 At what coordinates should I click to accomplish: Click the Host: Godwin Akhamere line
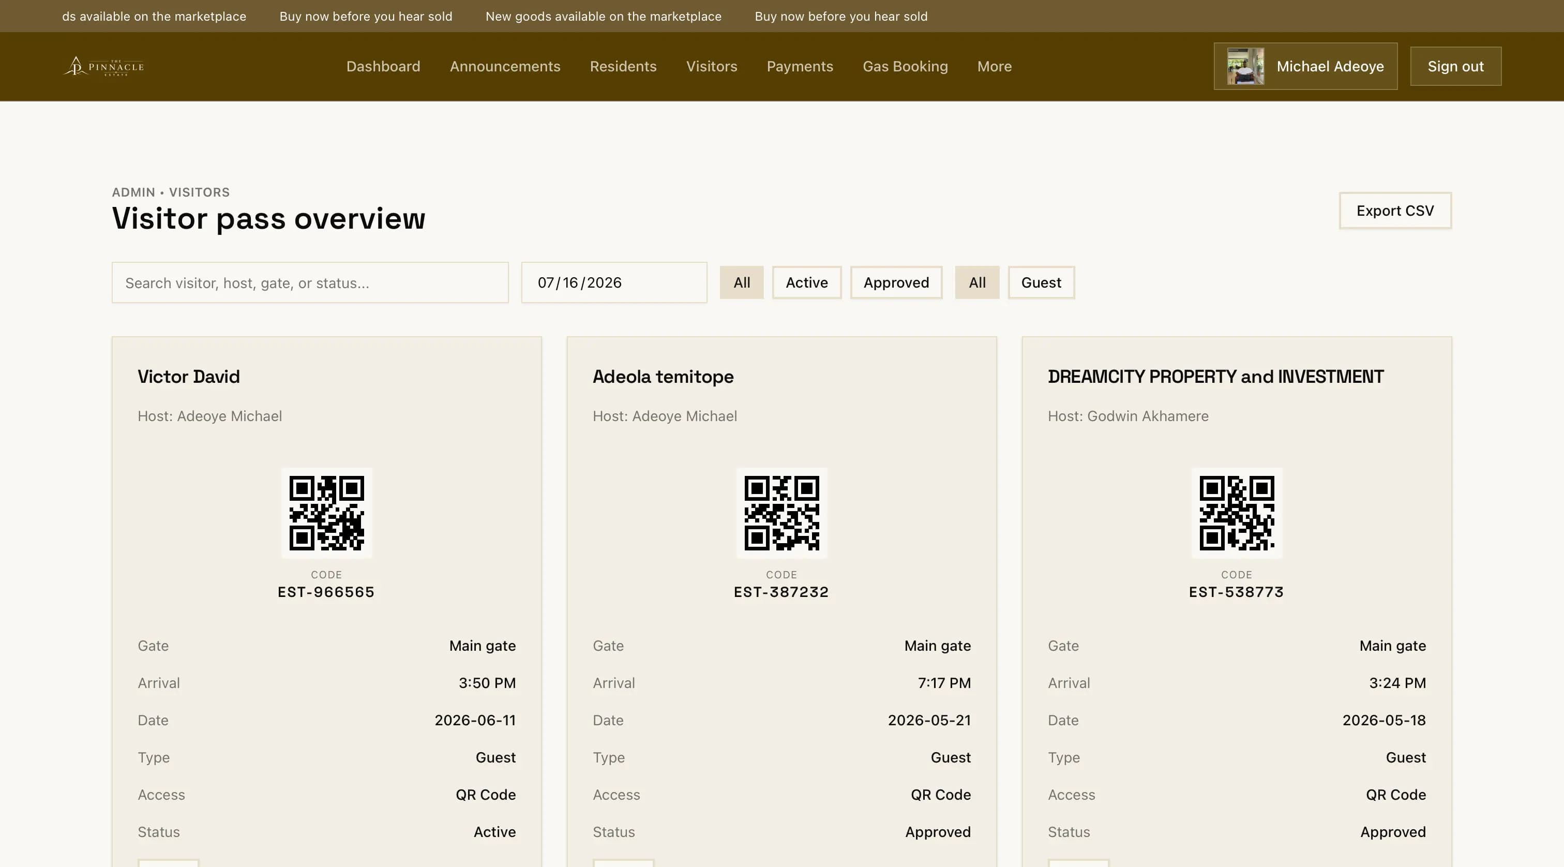(x=1128, y=416)
